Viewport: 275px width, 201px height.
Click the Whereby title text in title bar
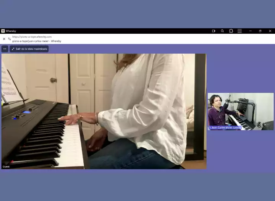11,31
